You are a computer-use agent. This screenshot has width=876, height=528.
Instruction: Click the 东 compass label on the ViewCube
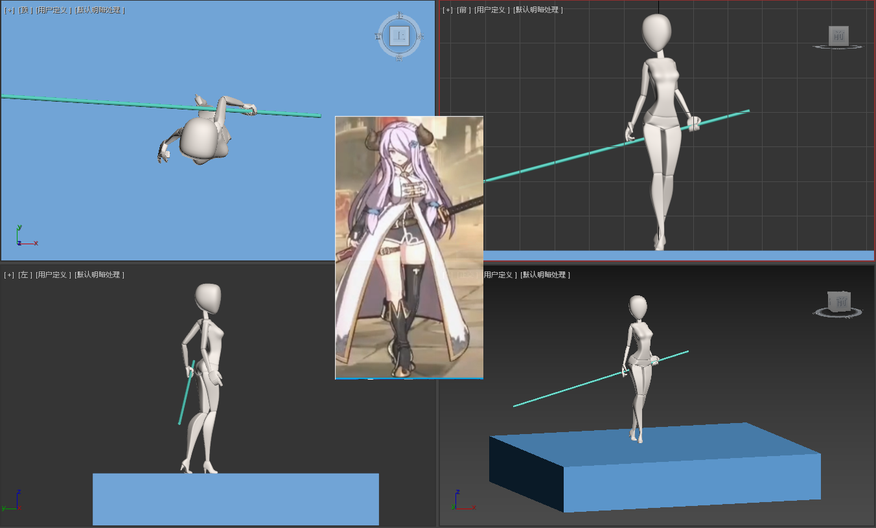(x=421, y=37)
